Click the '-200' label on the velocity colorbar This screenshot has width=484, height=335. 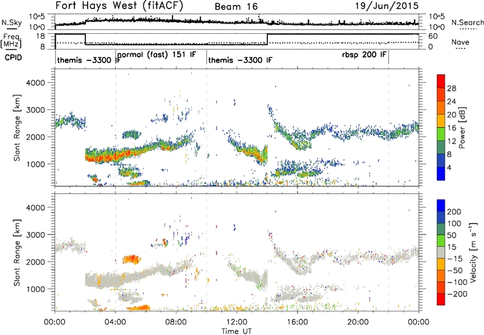click(x=457, y=294)
